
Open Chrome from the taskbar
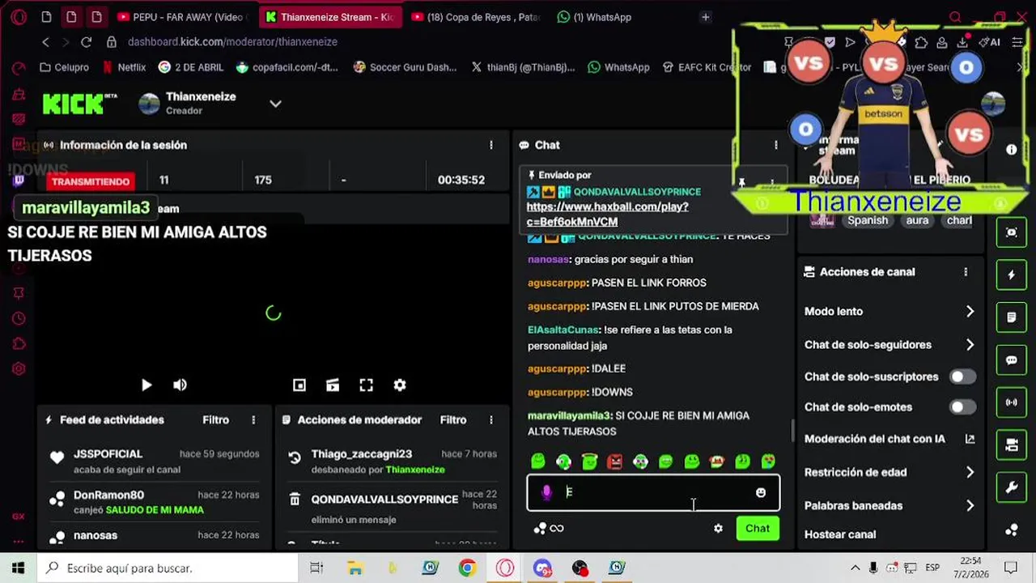(467, 568)
